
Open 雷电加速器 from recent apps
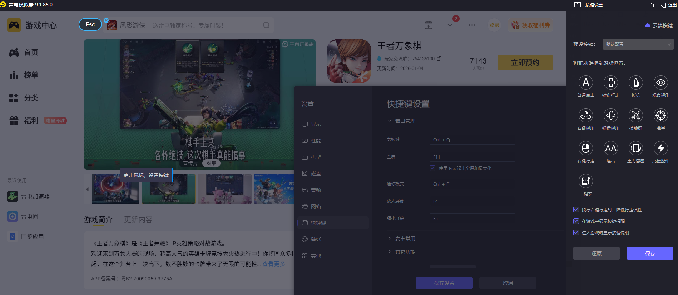click(x=28, y=196)
